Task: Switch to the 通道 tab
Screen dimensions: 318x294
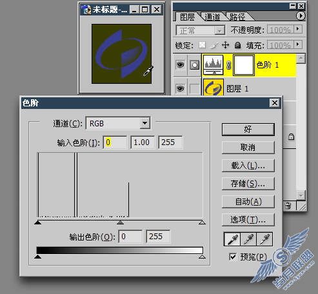Action: tap(212, 17)
